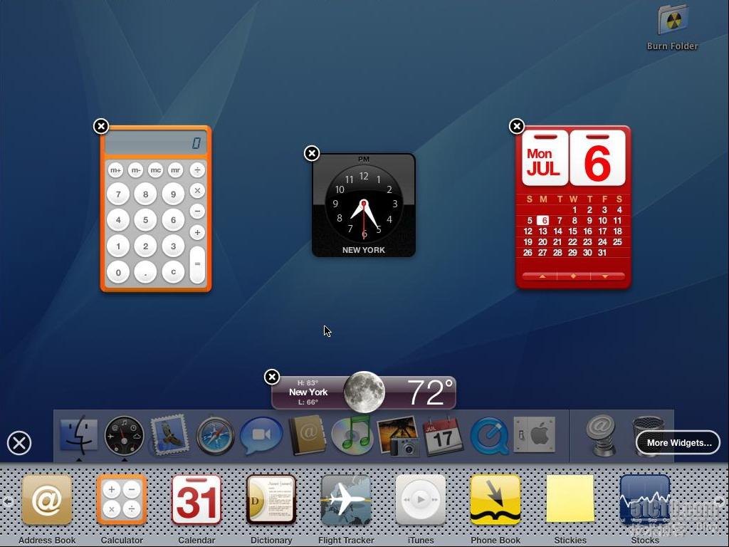
Task: Open Address Book icon in dock
Action: 306,435
